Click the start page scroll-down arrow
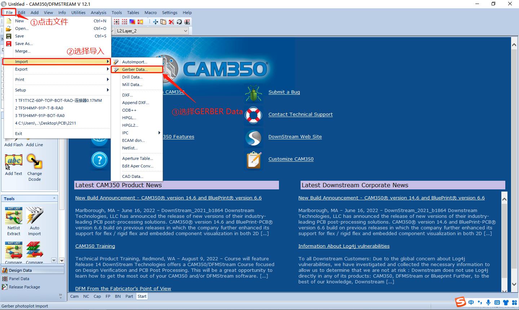 pos(514,284)
